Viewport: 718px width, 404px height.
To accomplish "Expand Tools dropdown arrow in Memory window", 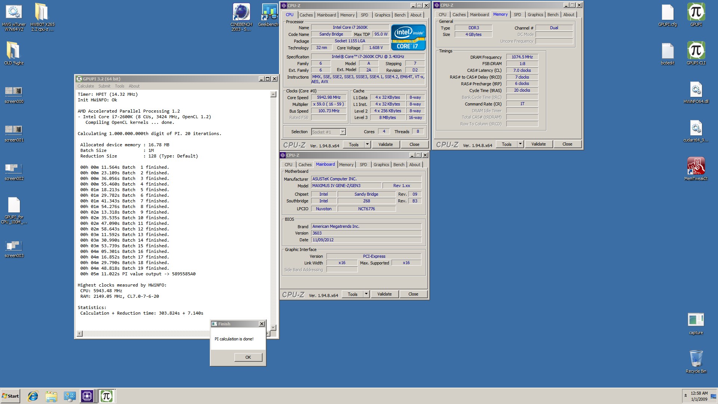I will coord(520,144).
